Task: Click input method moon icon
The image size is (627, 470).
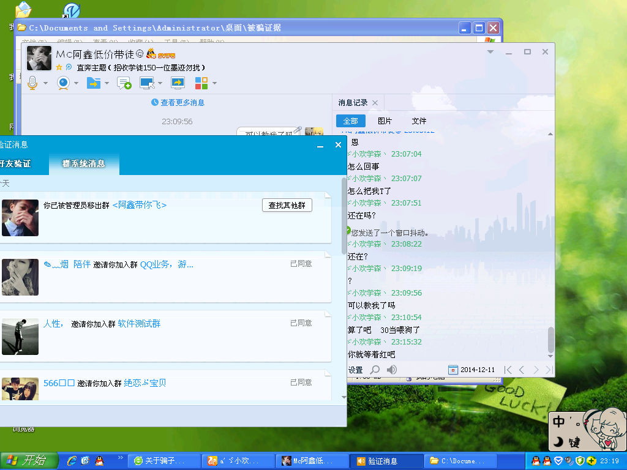Action: 558,441
